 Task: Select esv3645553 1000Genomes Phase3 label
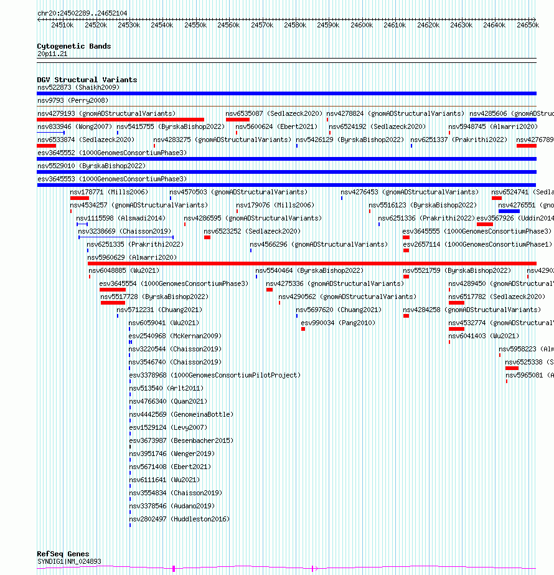coord(112,179)
